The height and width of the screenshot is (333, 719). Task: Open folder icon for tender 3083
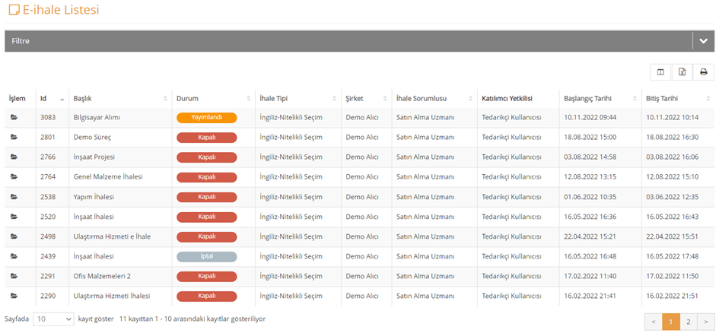(x=14, y=118)
